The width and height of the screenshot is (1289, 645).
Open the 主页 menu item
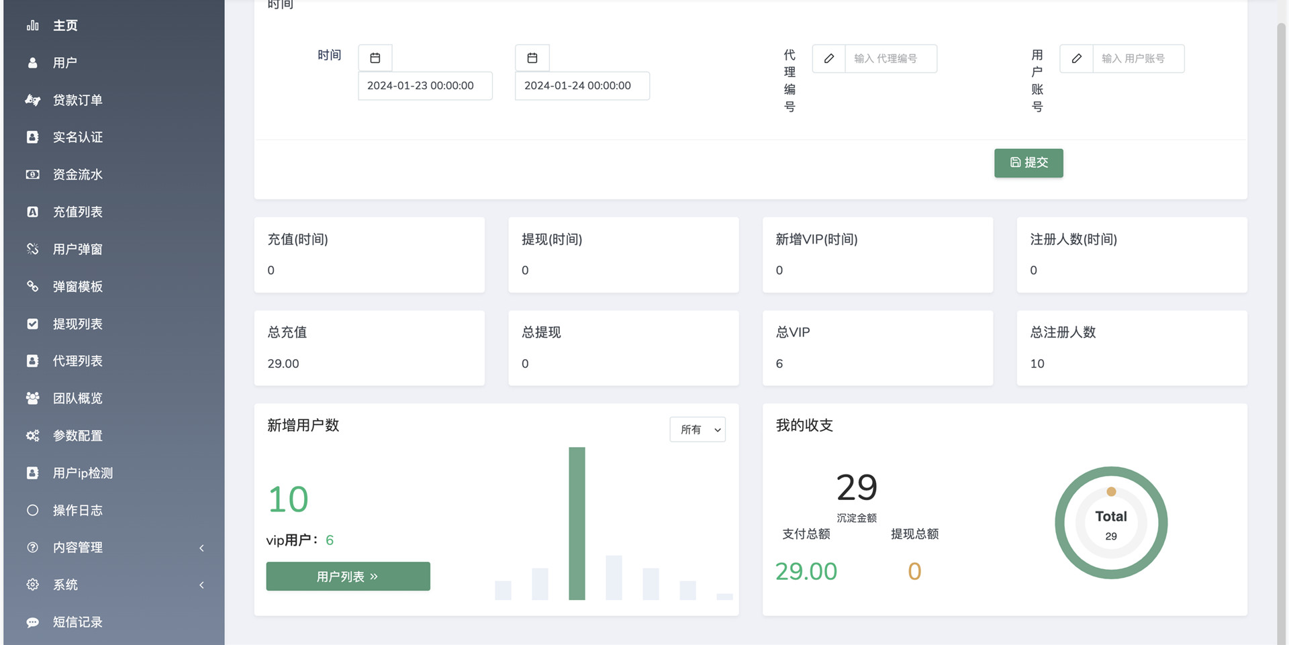pyautogui.click(x=114, y=26)
